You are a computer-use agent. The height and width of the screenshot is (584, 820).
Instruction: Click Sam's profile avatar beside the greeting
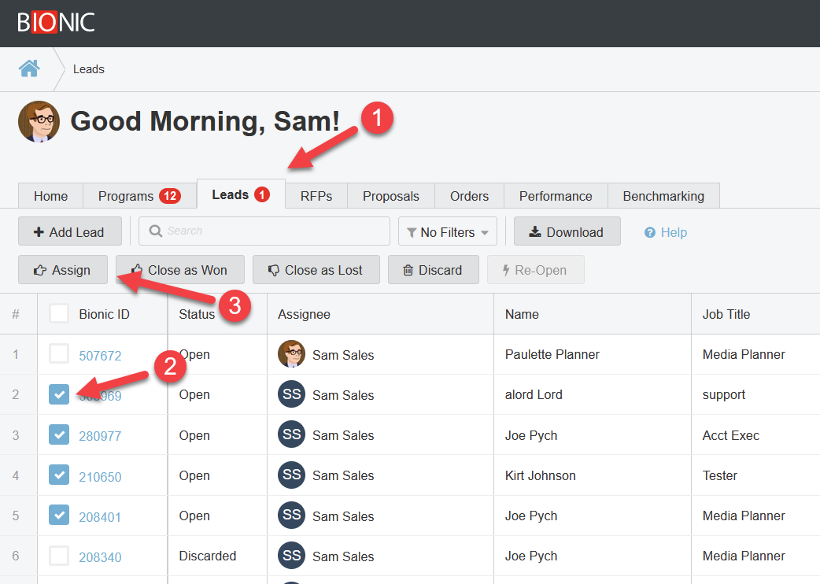click(39, 121)
